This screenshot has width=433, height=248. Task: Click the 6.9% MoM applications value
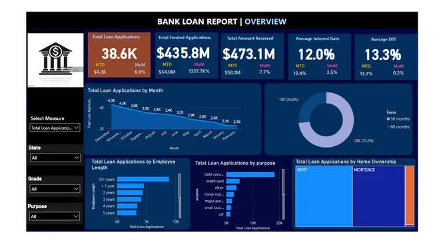pos(140,72)
